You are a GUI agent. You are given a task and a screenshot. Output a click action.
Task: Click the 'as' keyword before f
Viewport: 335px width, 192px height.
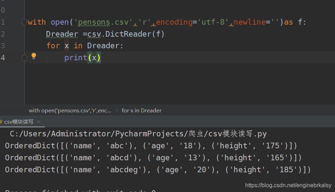click(289, 22)
